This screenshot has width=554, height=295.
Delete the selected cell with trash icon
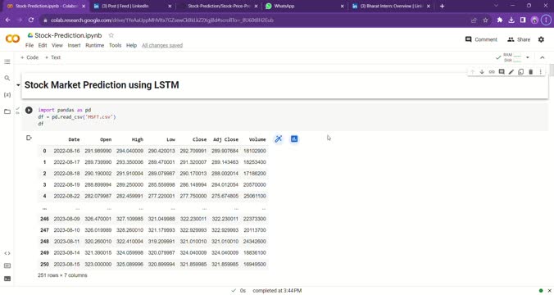click(530, 72)
